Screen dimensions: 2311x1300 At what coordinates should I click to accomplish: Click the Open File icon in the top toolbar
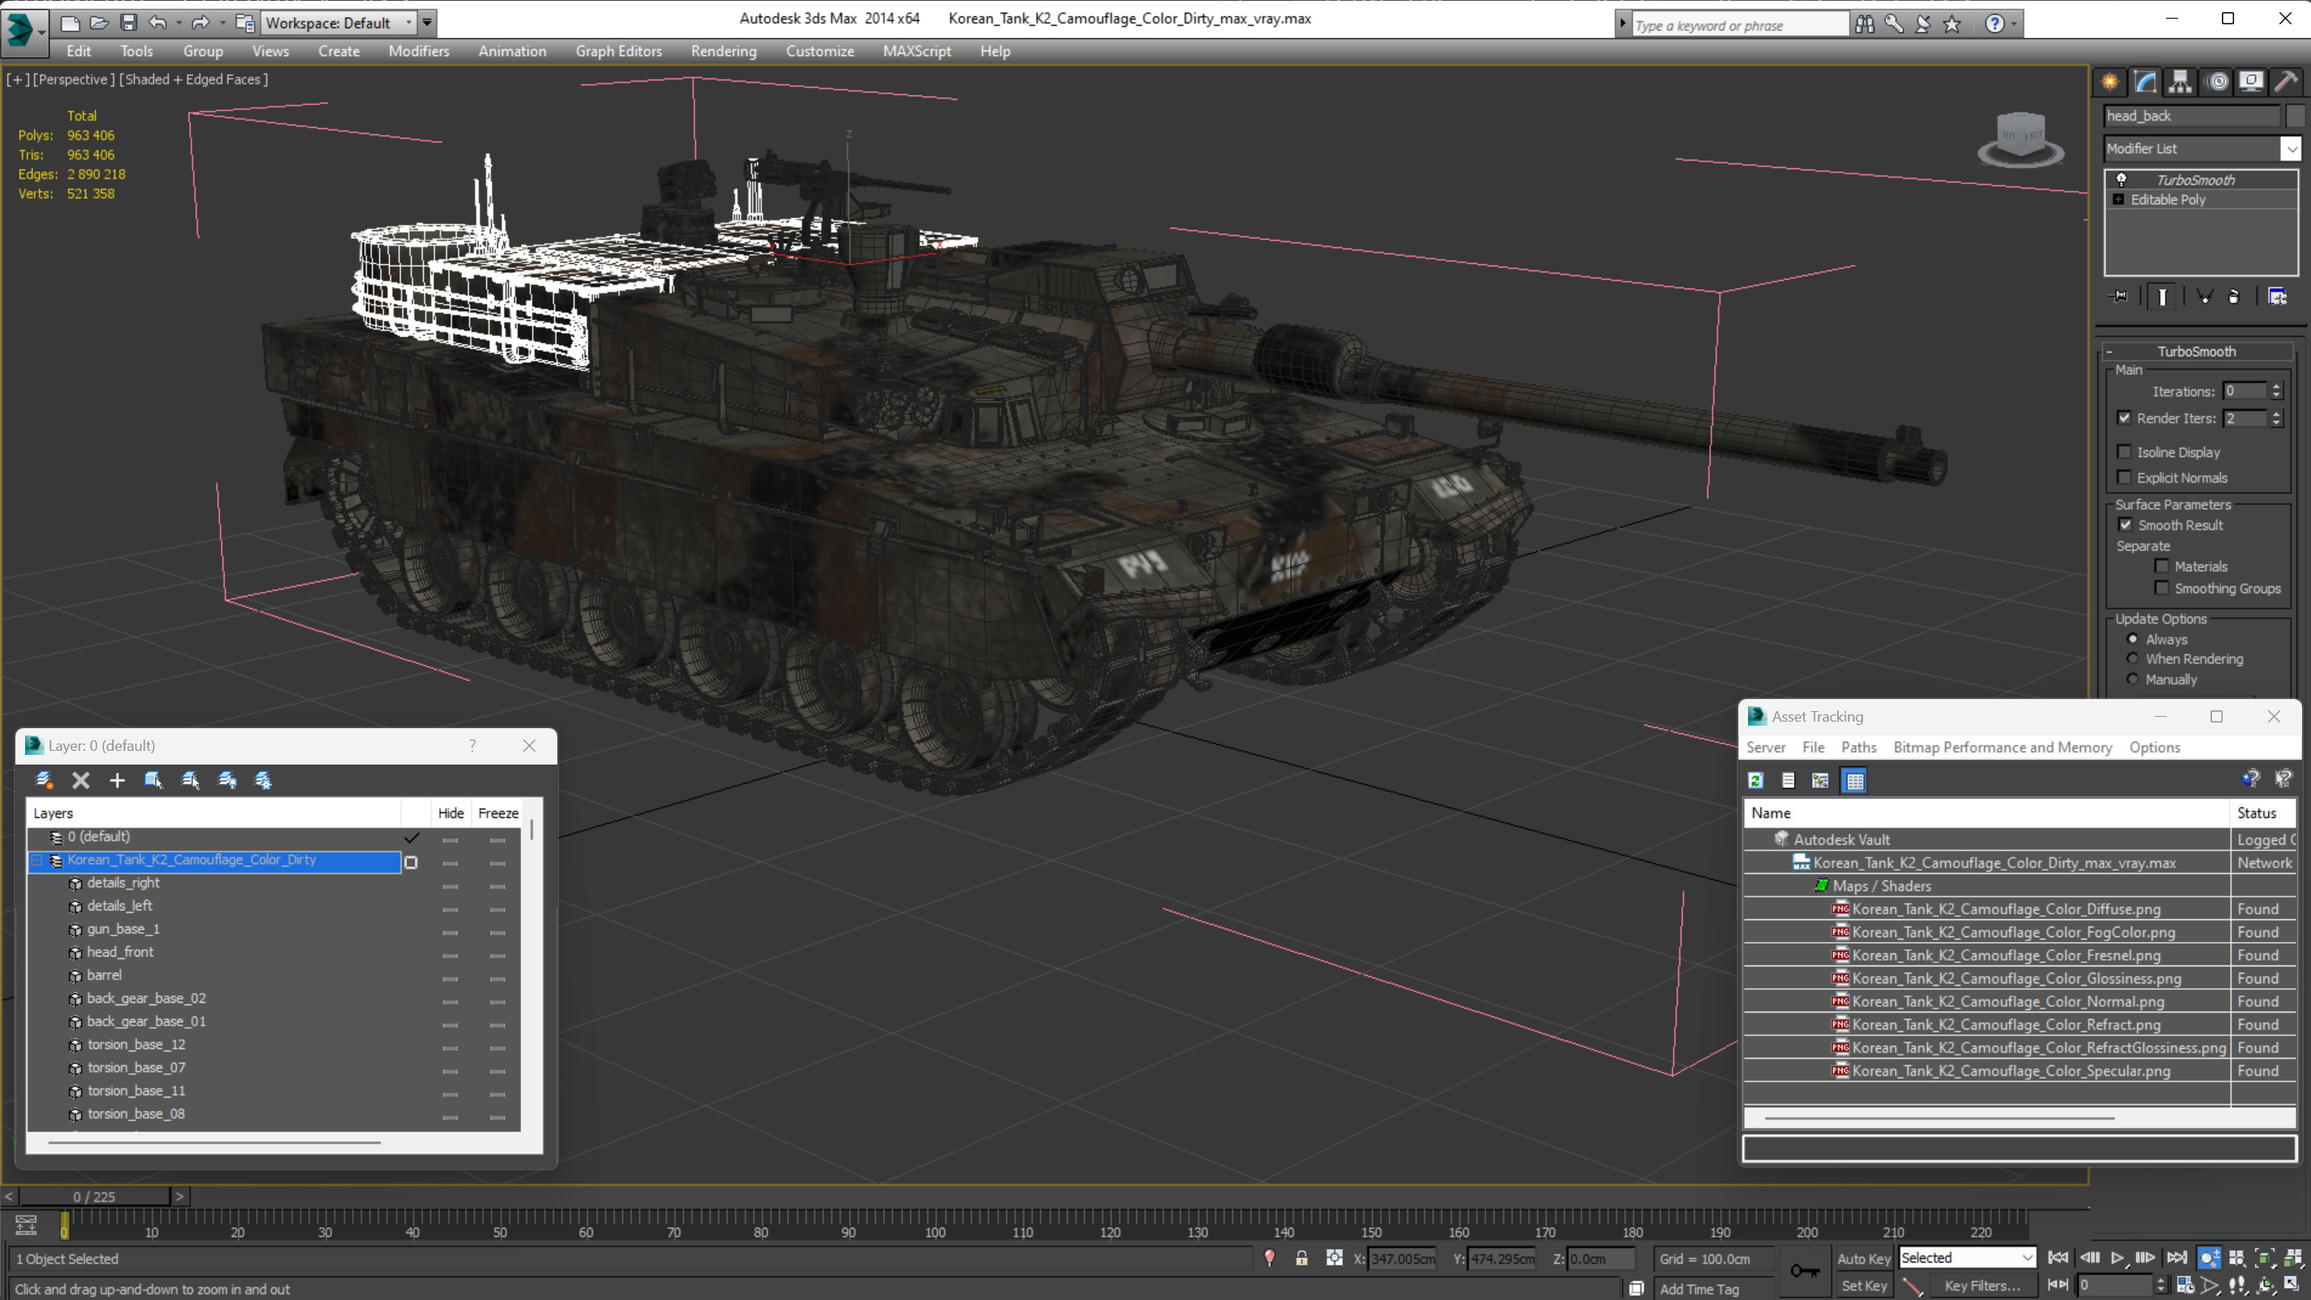tap(99, 23)
